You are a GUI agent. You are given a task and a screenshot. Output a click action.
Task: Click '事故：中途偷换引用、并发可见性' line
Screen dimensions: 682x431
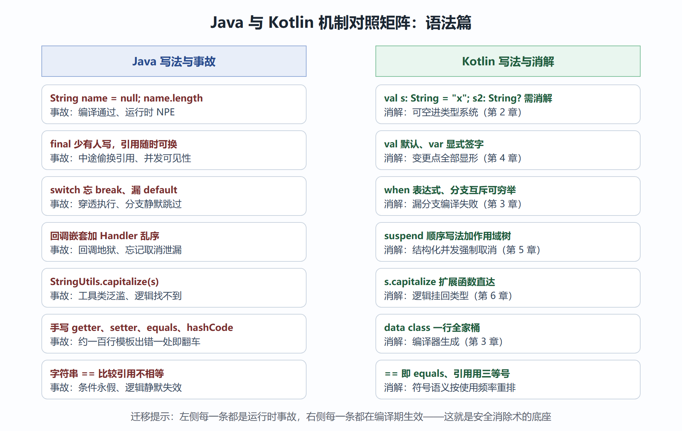(121, 158)
